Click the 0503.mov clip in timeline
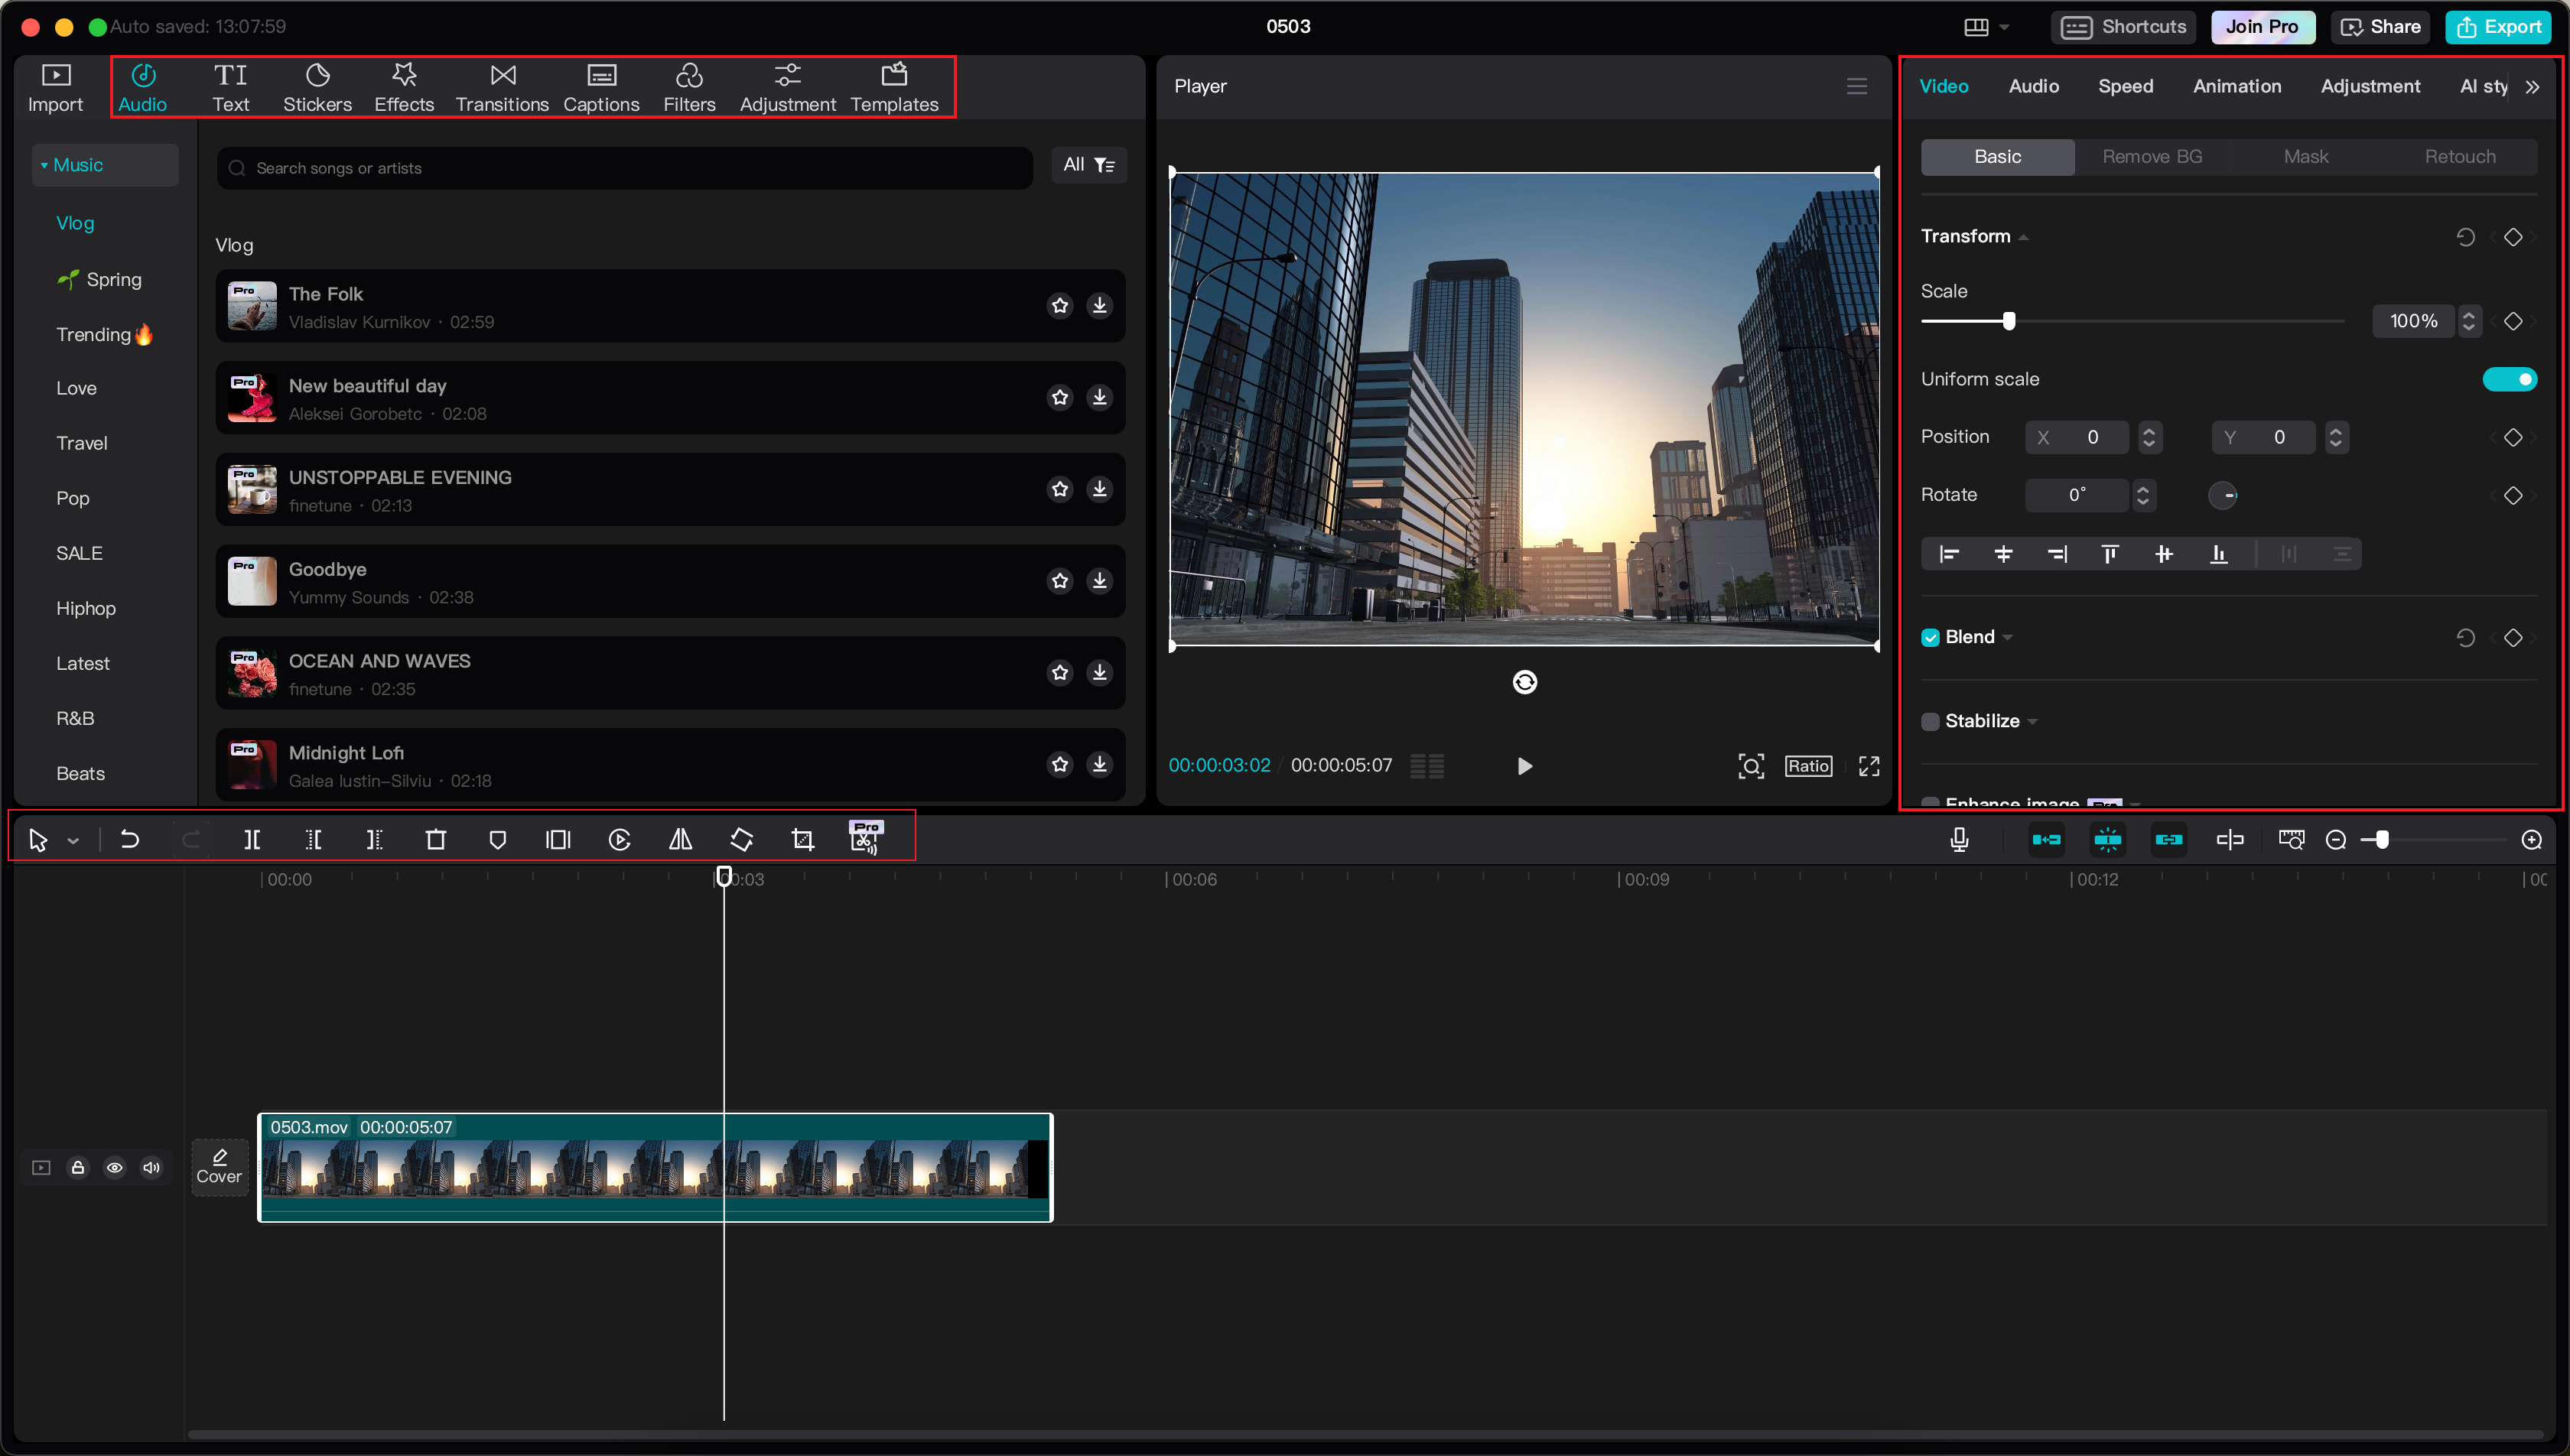 tap(655, 1167)
